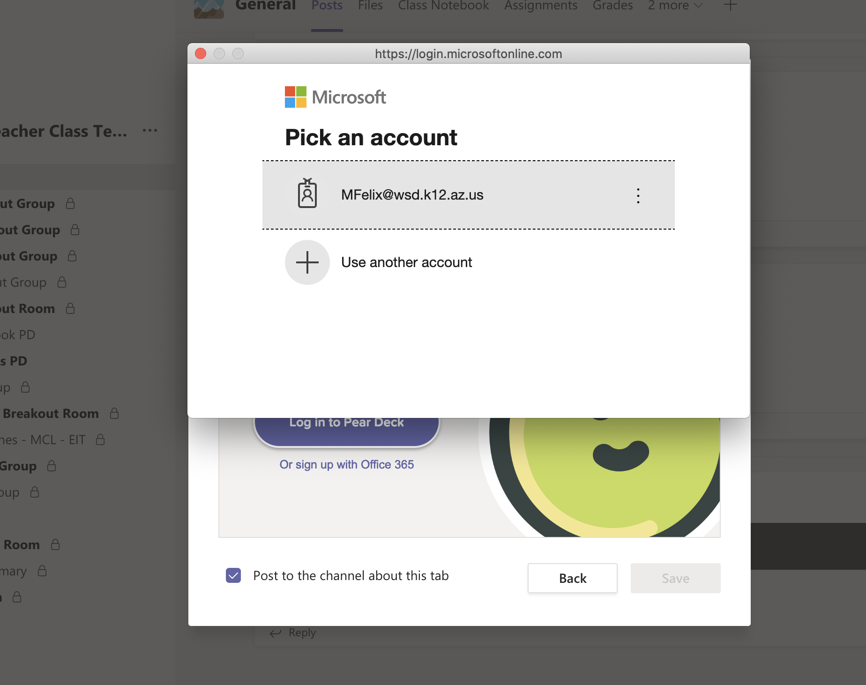
Task: Switch to the Posts tab
Action: [327, 6]
